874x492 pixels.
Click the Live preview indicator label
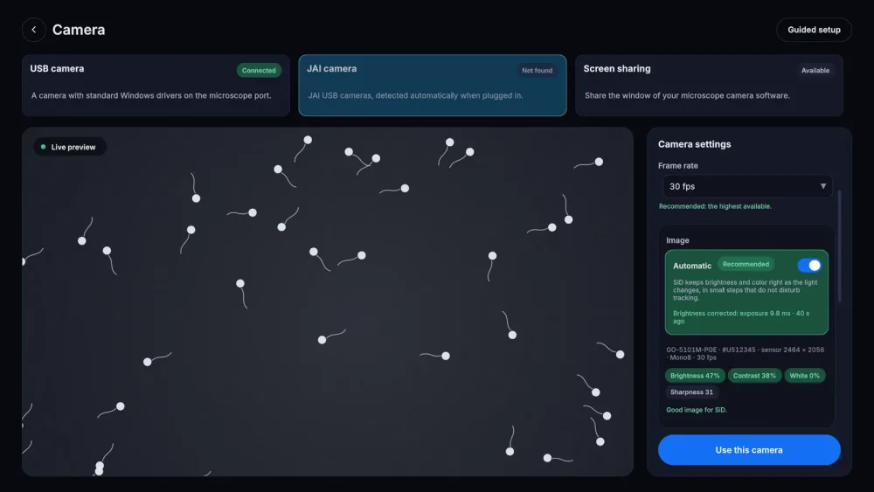[70, 147]
